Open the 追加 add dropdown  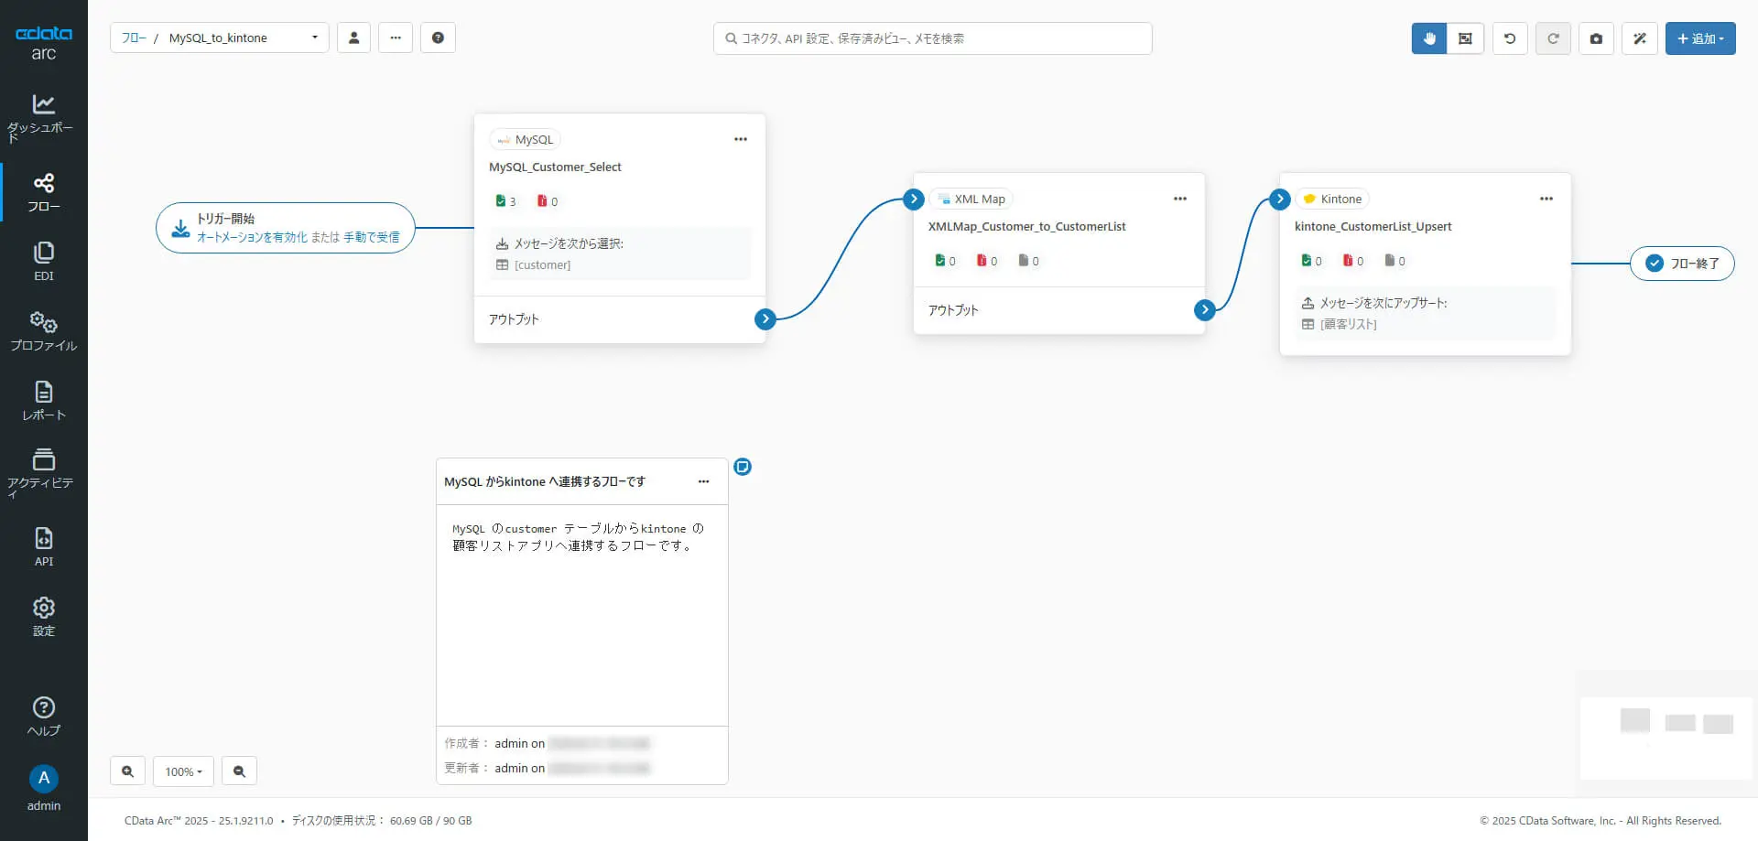pos(1700,38)
